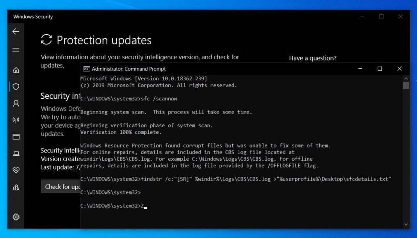The image size is (417, 238).
Task: Minimize the Command Prompt window
Action: point(359,69)
